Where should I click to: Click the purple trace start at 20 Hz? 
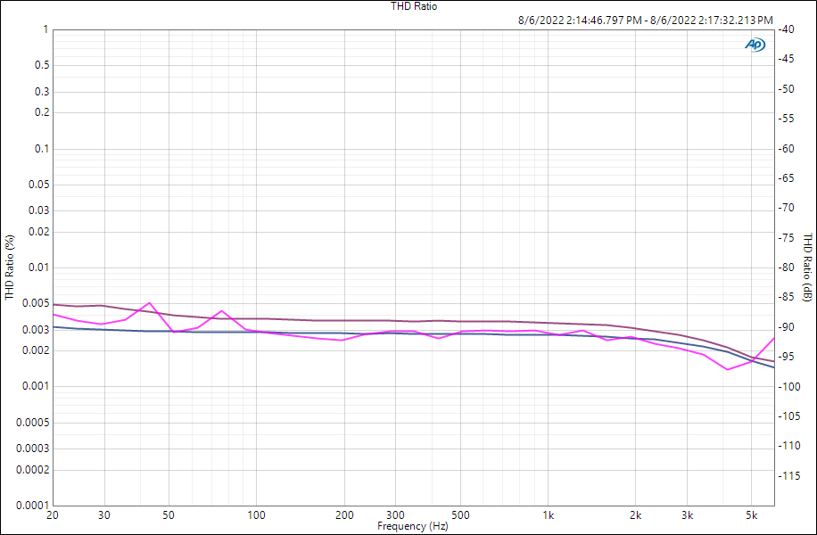pyautogui.click(x=54, y=304)
